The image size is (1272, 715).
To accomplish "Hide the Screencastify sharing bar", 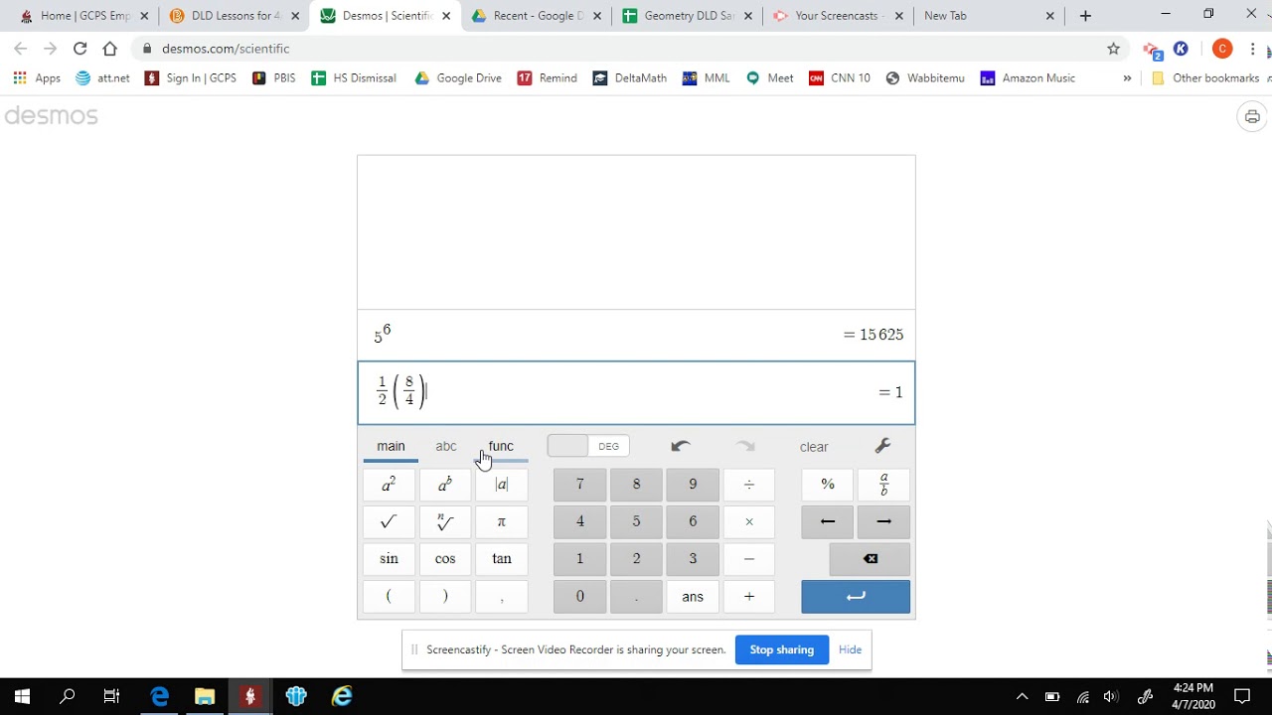I will click(x=850, y=649).
